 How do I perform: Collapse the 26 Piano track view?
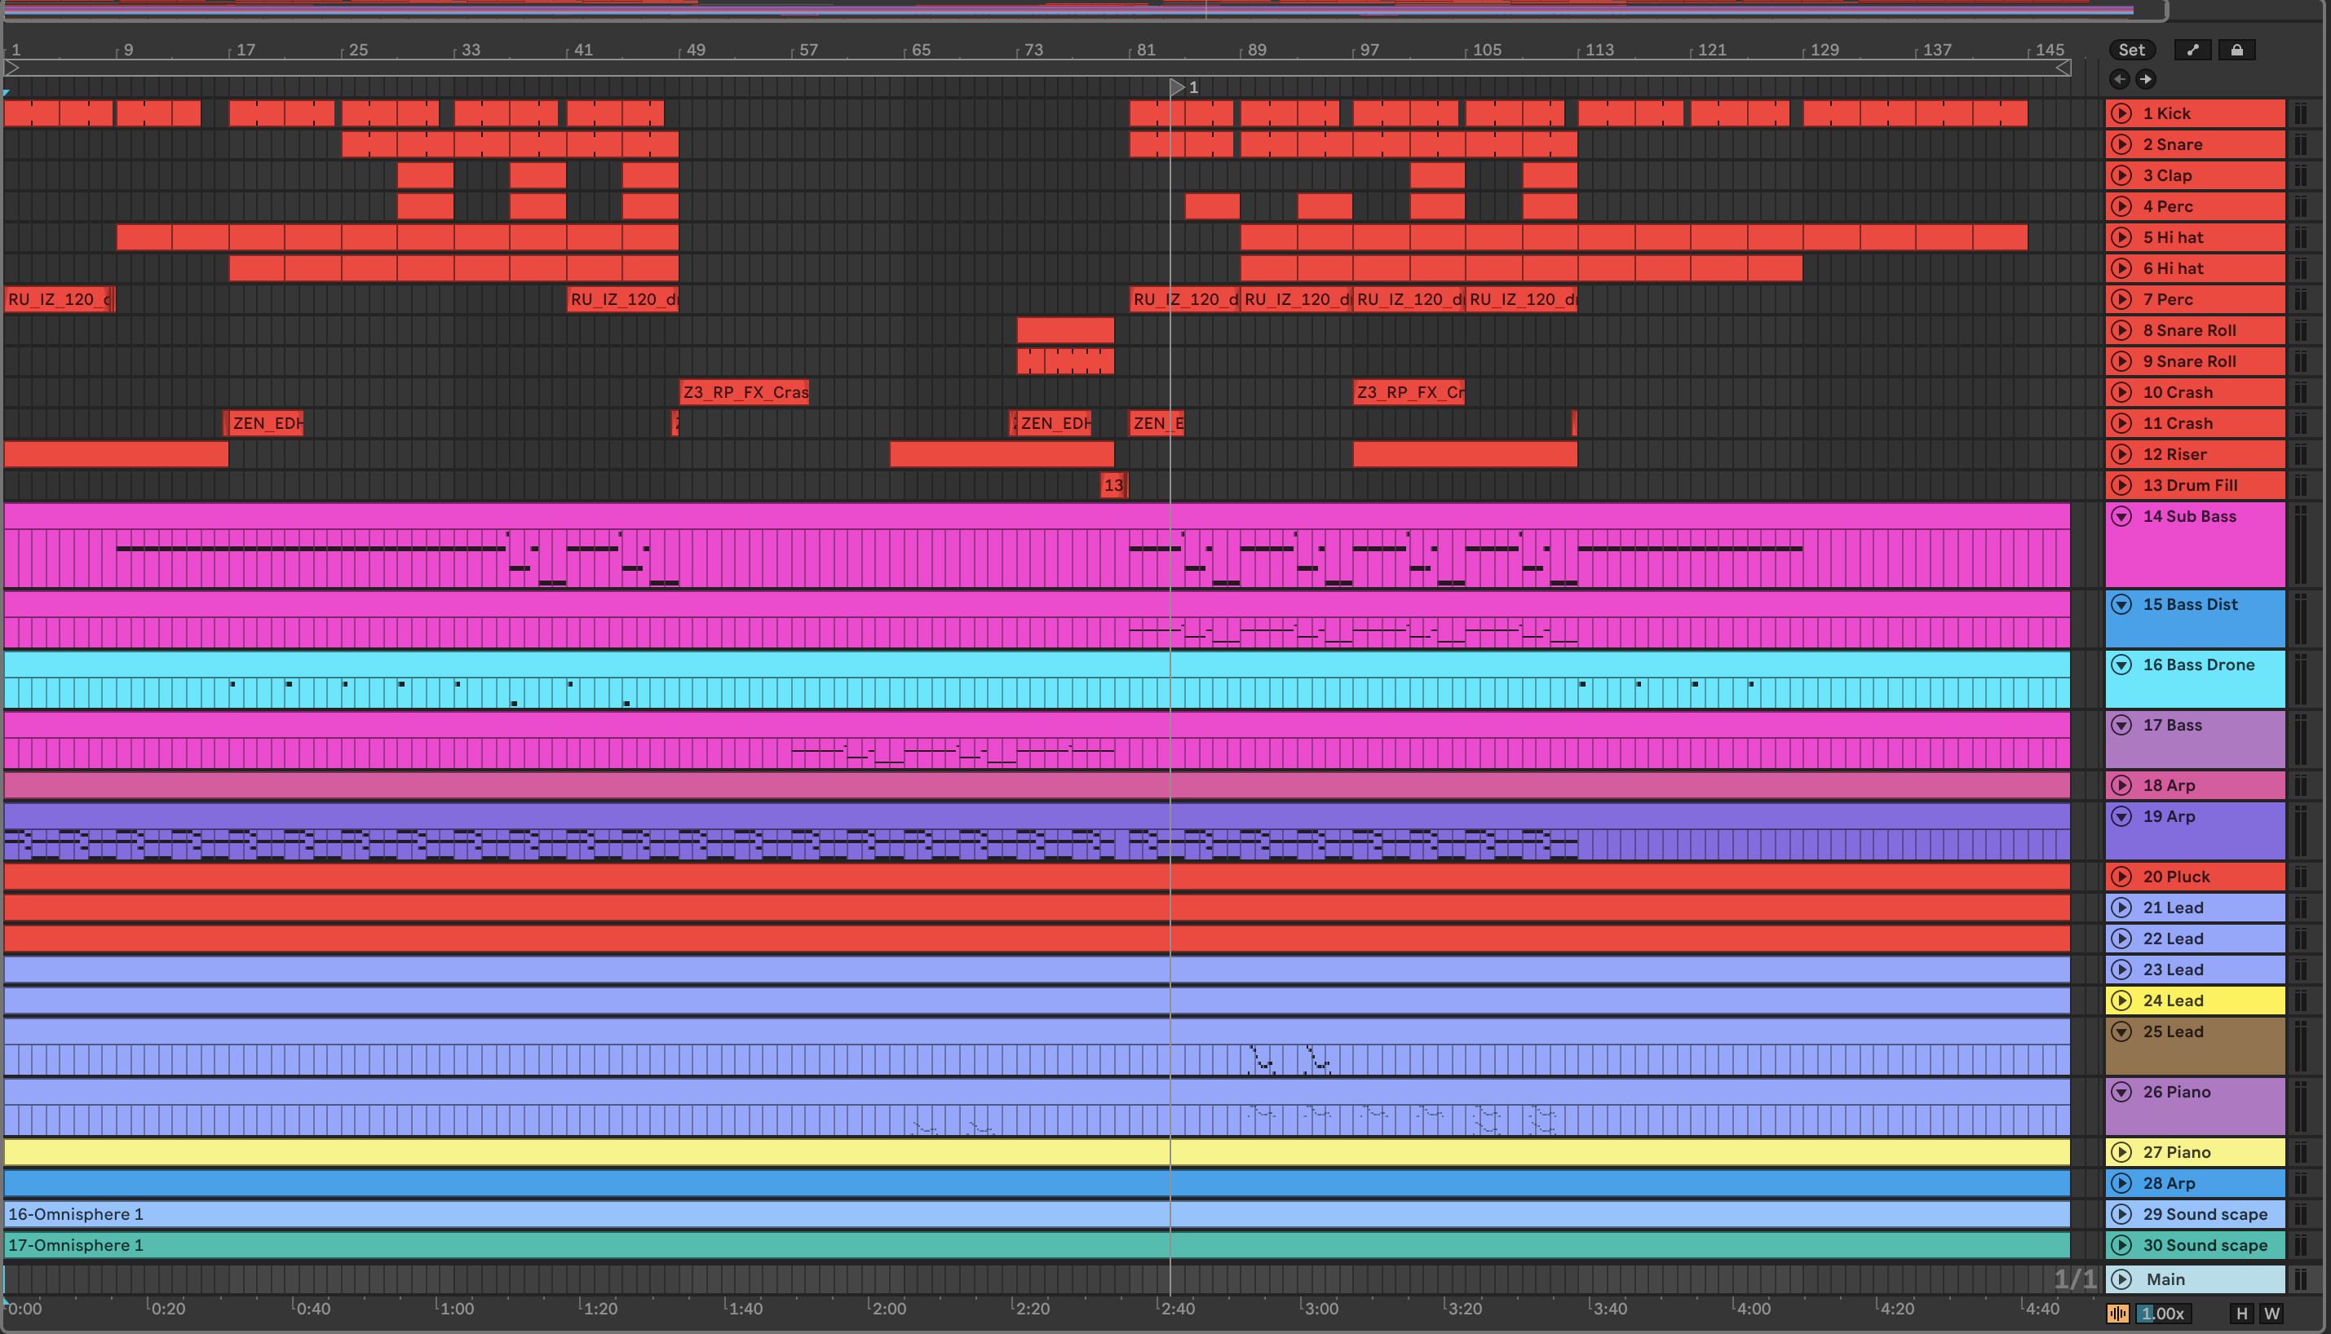click(x=2121, y=1092)
